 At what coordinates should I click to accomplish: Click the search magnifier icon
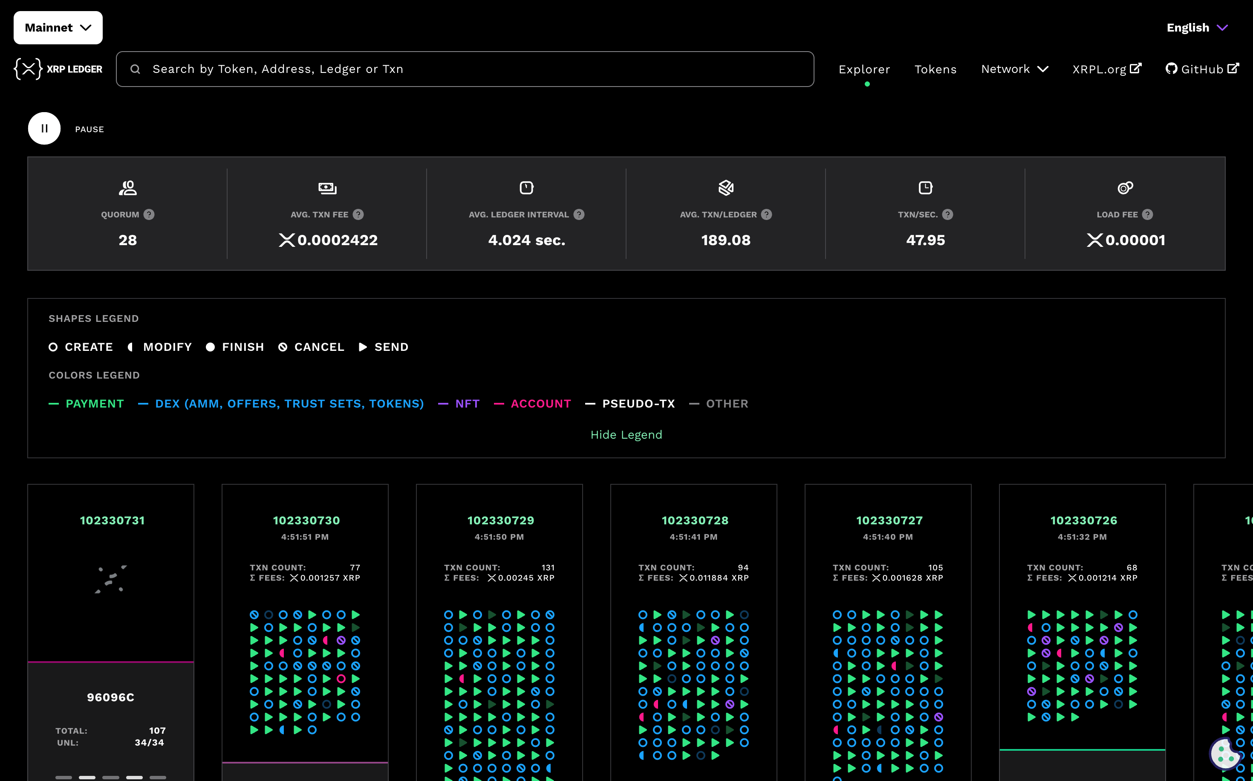[x=135, y=69]
